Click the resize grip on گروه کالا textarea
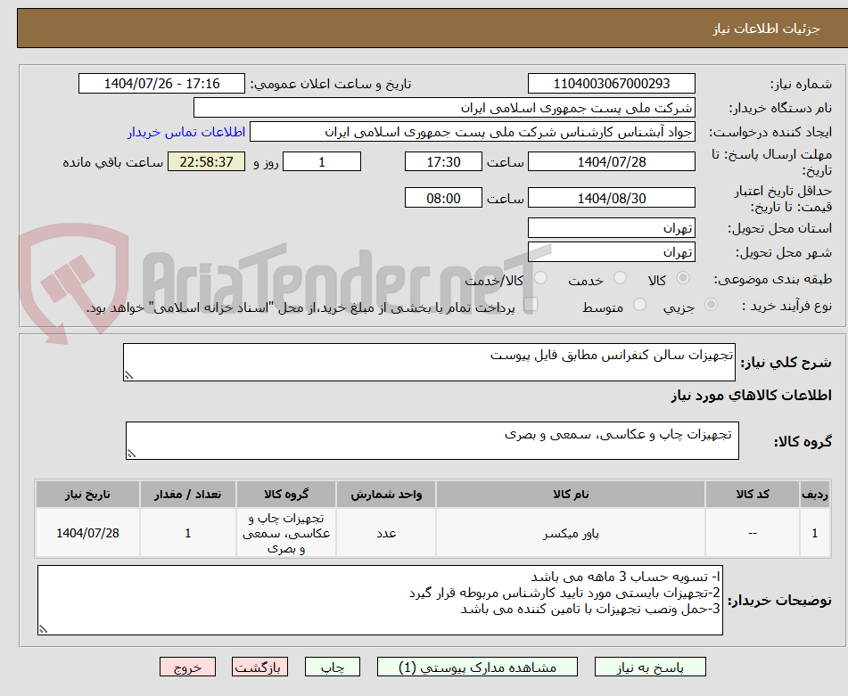848x696 pixels. point(132,453)
